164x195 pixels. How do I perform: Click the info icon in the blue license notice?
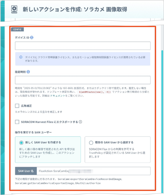(21, 57)
